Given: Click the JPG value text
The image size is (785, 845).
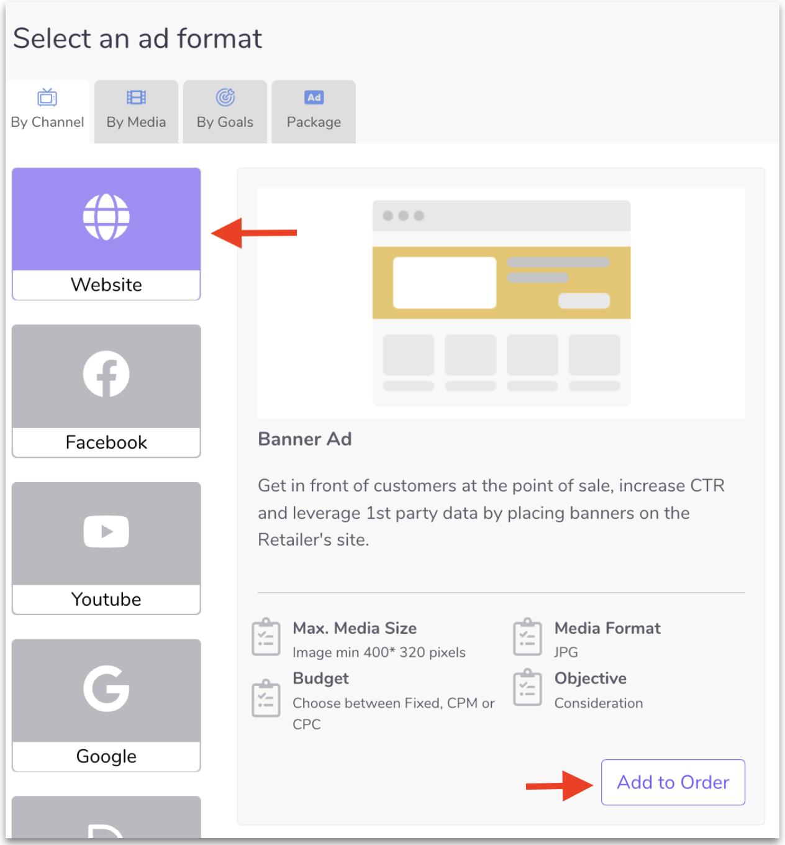Looking at the screenshot, I should coord(566,652).
